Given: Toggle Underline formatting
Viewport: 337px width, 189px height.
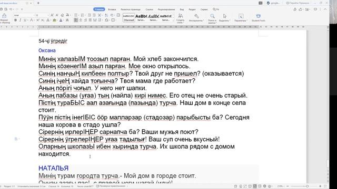Looking at the screenshot, I should click(x=25, y=20).
